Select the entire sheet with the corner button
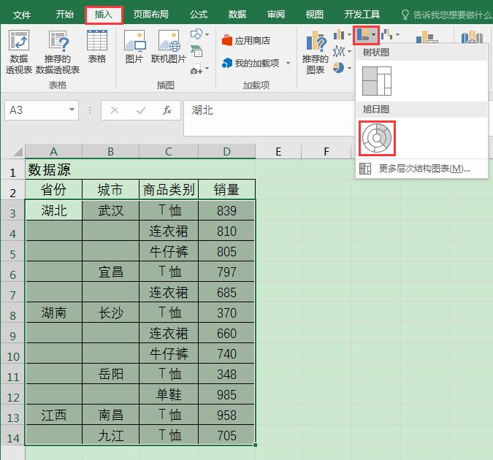The image size is (493, 460). (18, 152)
